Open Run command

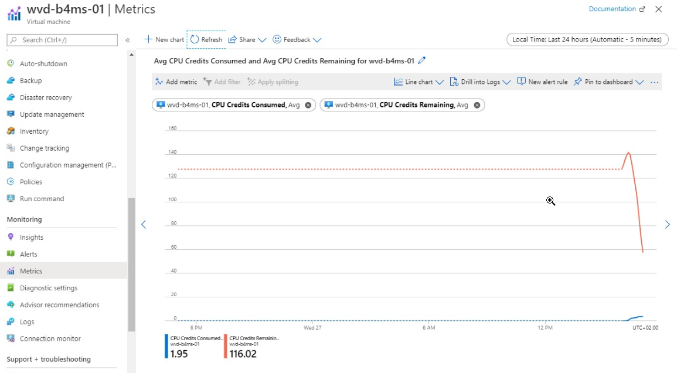point(42,198)
